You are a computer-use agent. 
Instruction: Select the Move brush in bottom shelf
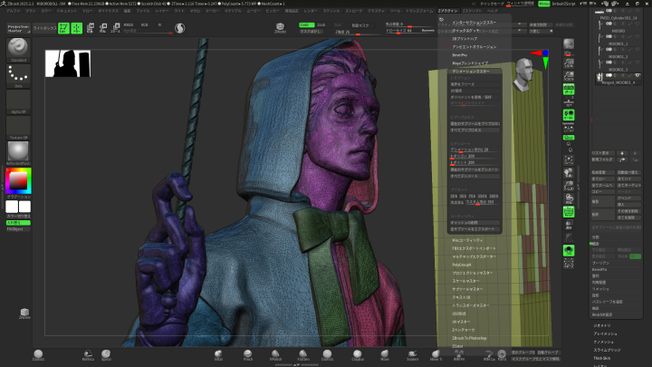click(x=385, y=354)
